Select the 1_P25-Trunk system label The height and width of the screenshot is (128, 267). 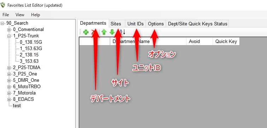tap(26, 36)
